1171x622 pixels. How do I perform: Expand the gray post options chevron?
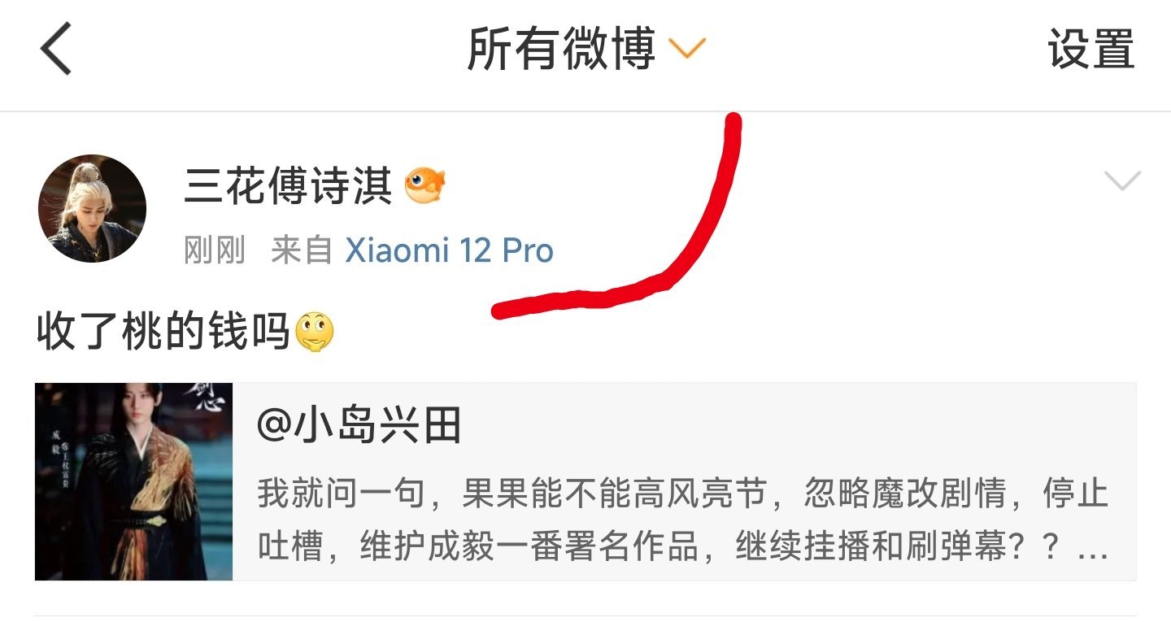coord(1122,181)
